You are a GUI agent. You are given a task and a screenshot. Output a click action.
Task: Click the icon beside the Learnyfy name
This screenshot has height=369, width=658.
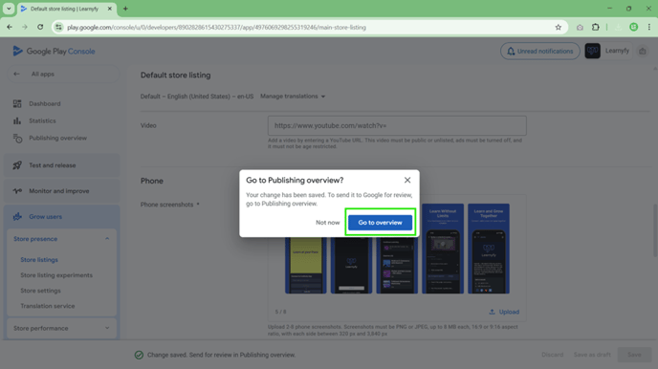coord(642,52)
